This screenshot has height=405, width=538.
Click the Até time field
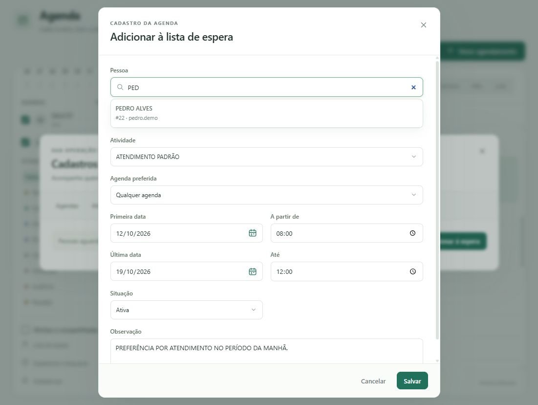[346, 272]
